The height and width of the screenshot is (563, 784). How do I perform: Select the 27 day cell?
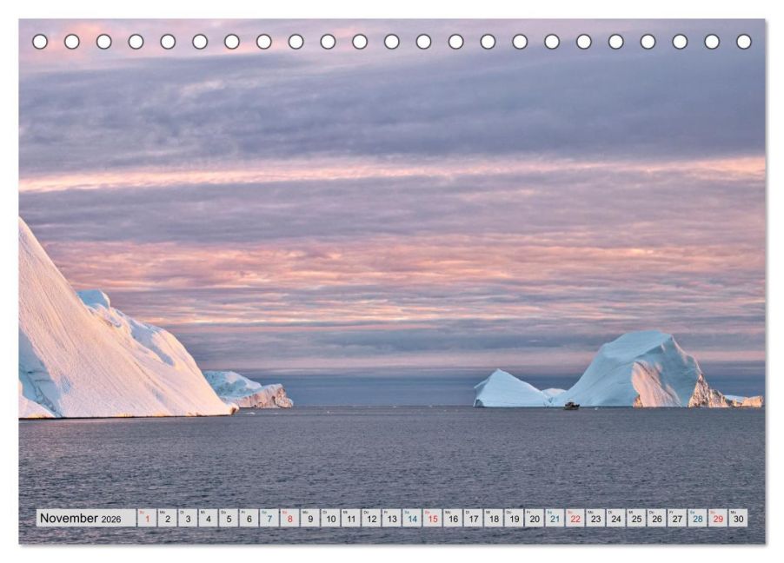tap(677, 518)
